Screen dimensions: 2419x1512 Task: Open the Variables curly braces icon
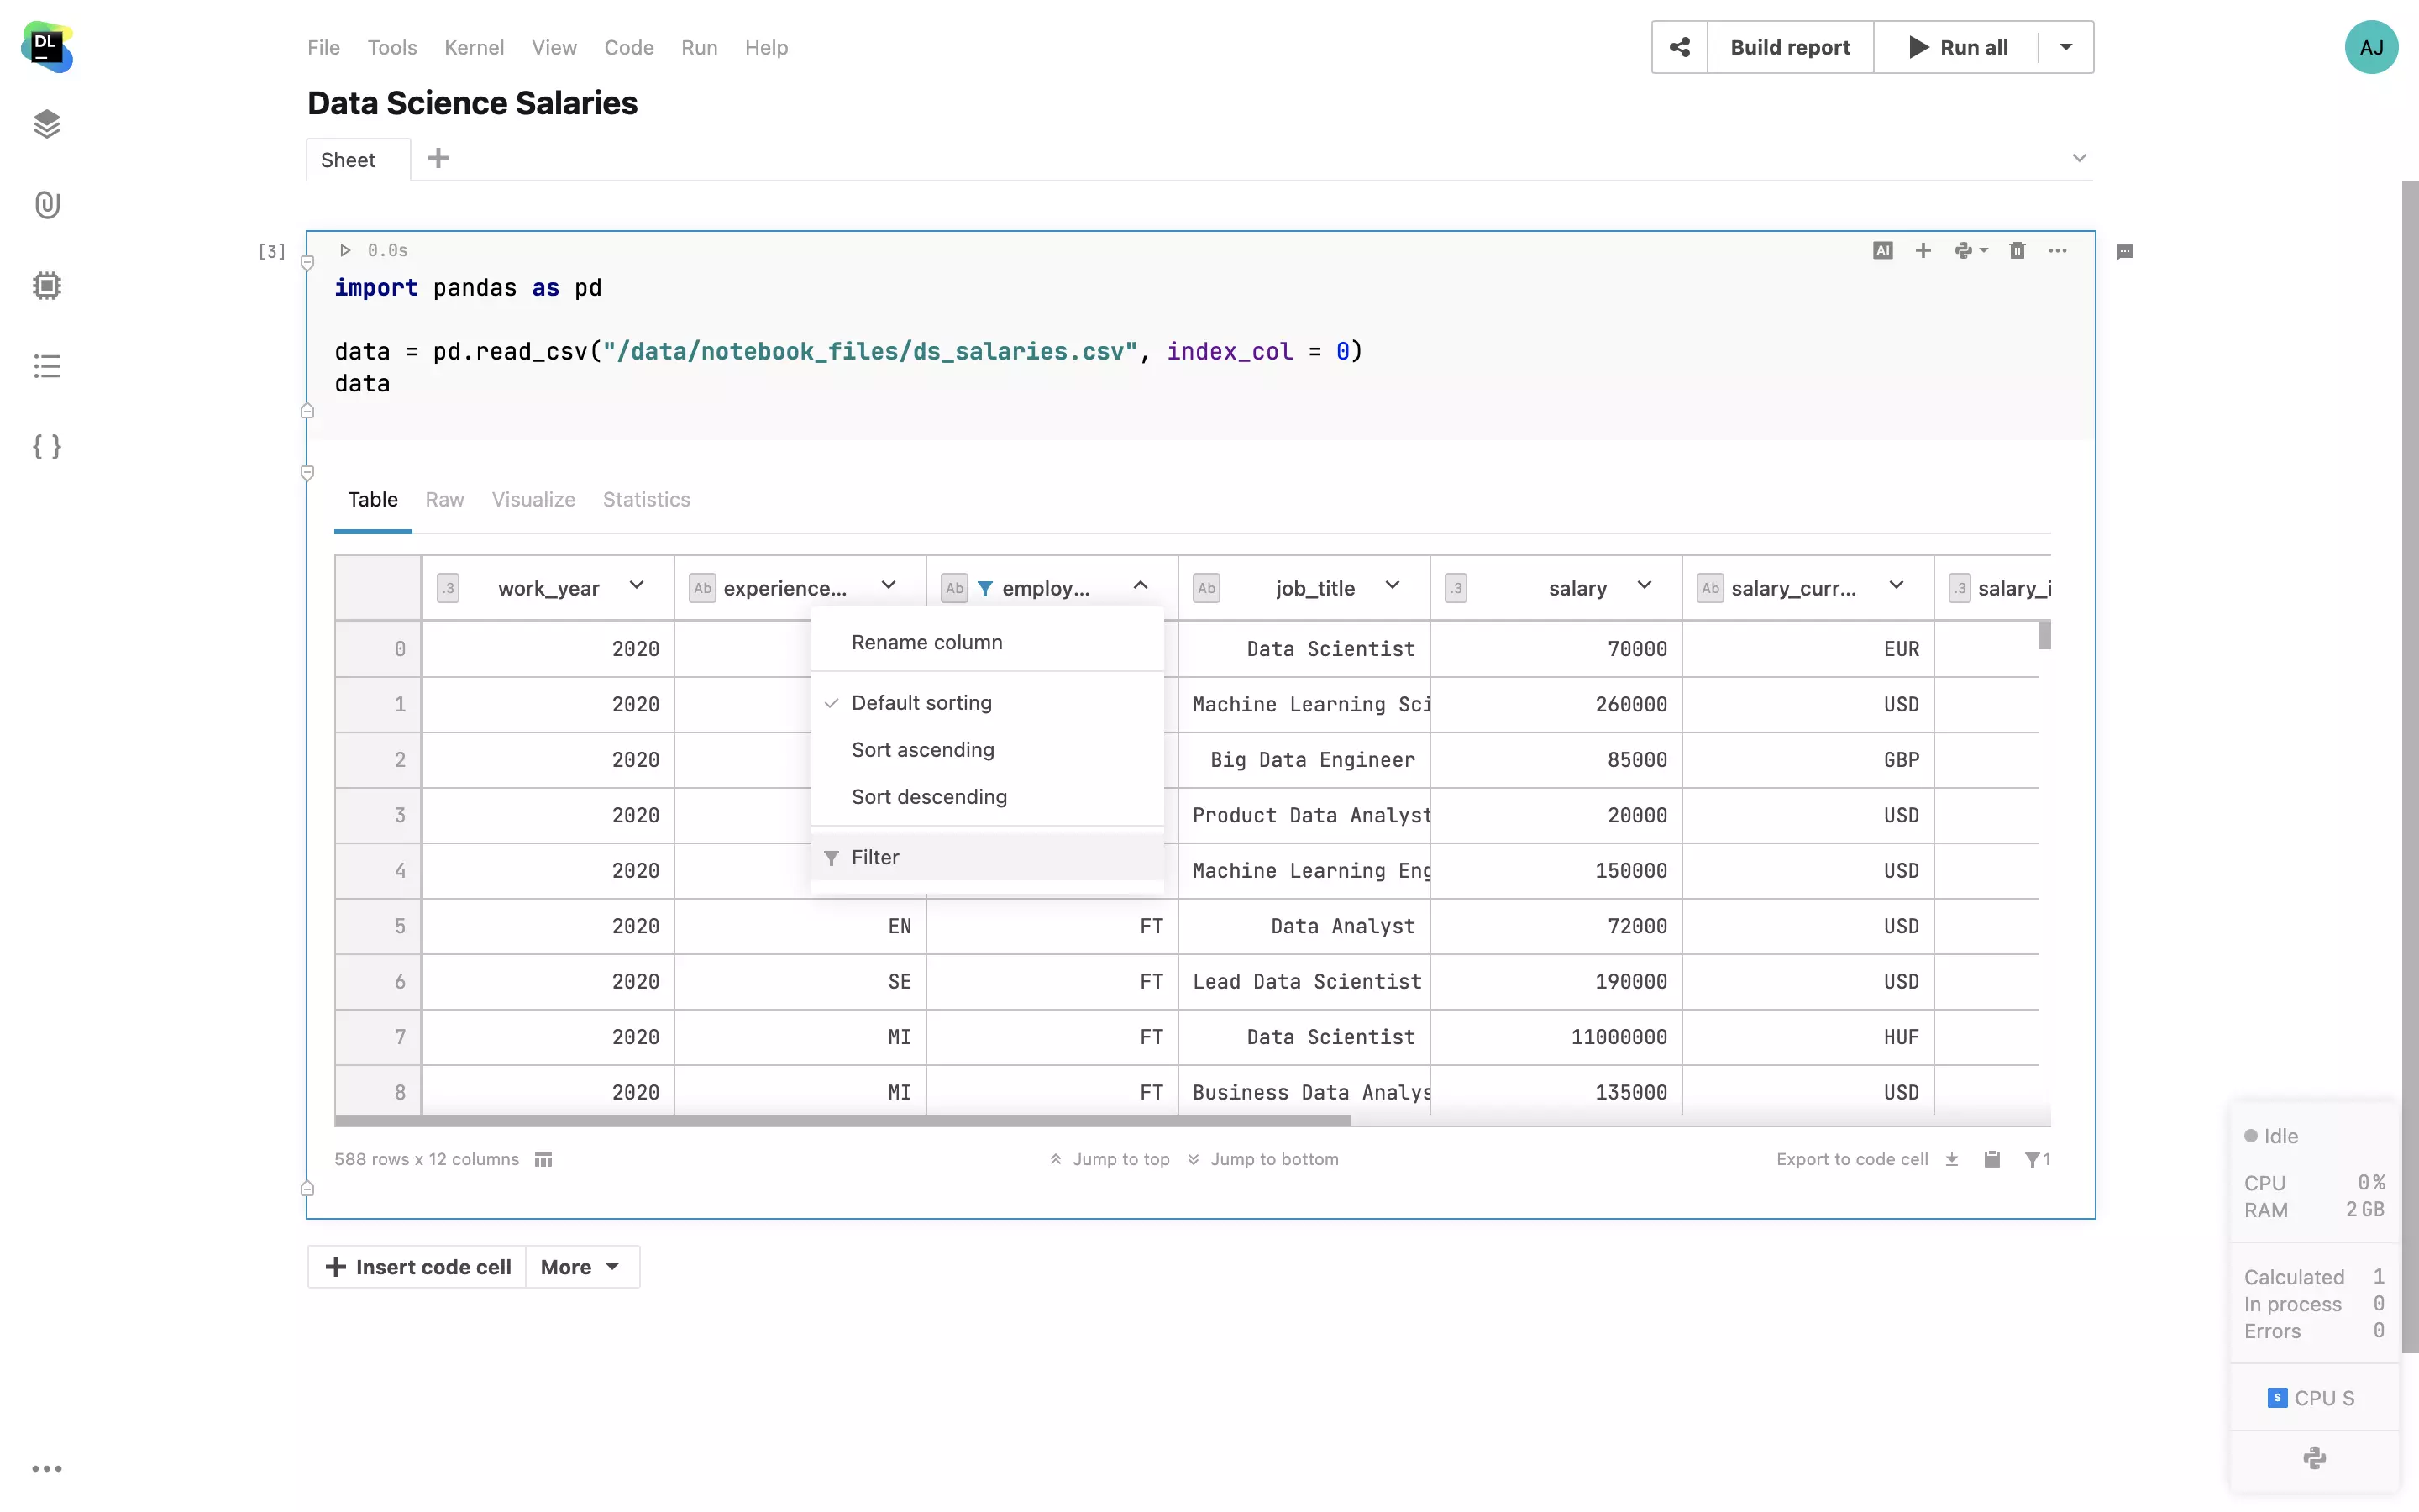coord(47,446)
